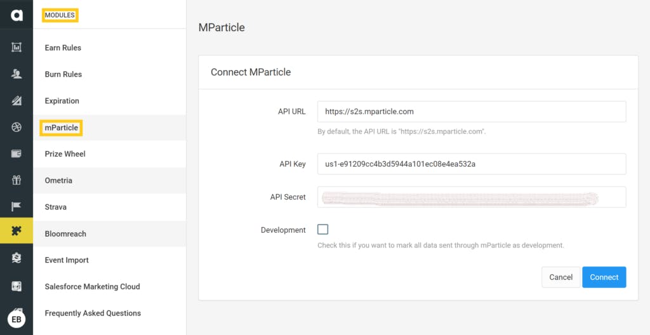Click the 'Development' label
Screen dimensions: 650x335
[x=283, y=230]
